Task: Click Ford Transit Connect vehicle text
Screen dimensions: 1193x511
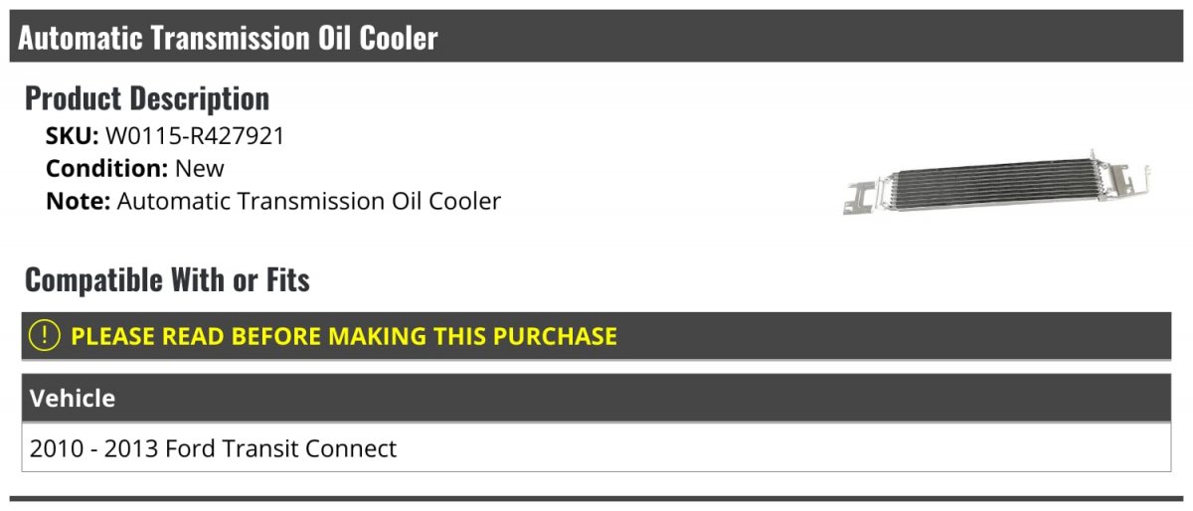Action: pyautogui.click(x=280, y=448)
